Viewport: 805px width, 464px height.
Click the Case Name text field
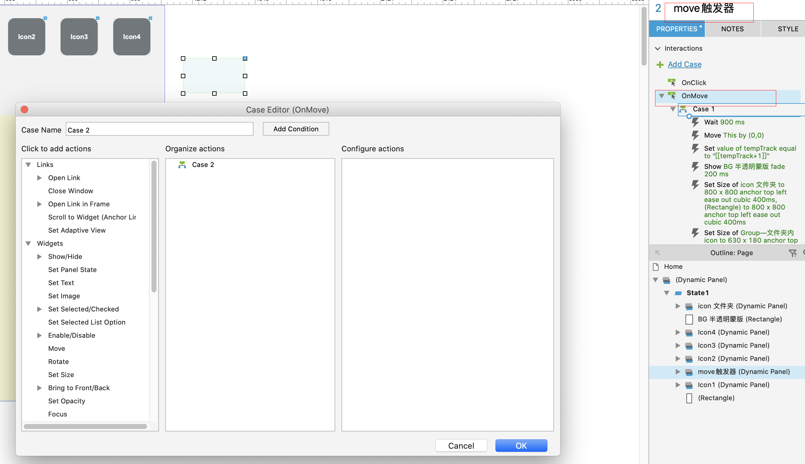(160, 129)
